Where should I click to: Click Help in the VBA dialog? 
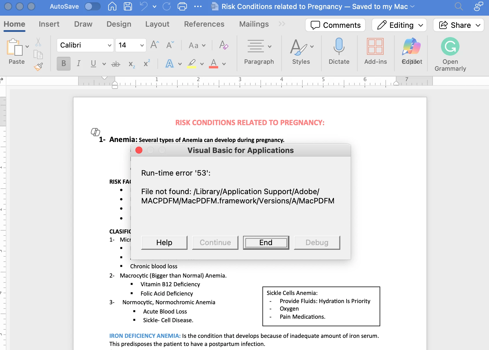(164, 243)
